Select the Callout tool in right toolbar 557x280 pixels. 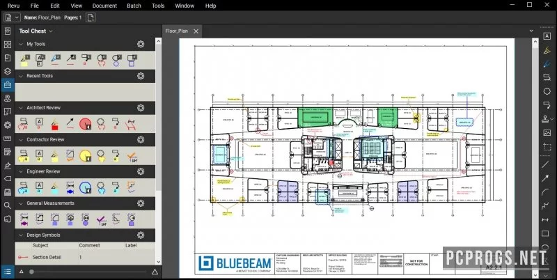click(547, 105)
